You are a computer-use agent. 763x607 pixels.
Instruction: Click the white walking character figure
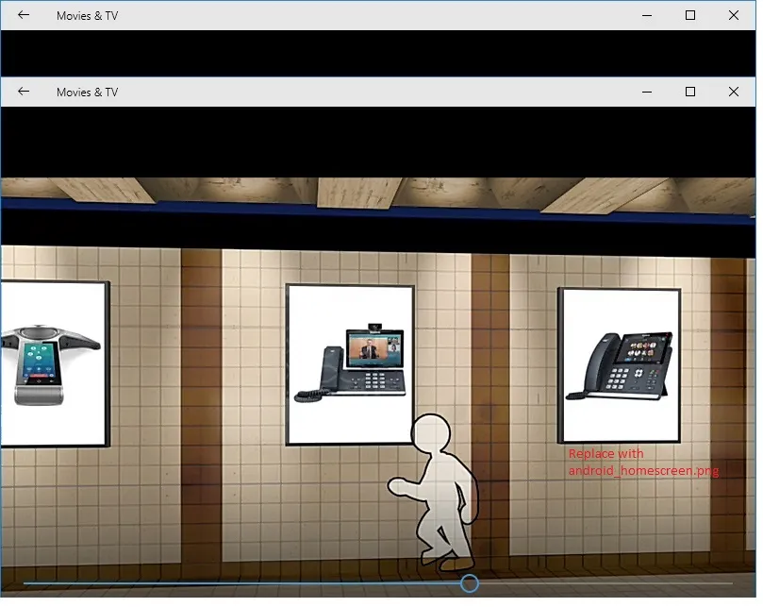point(437,491)
